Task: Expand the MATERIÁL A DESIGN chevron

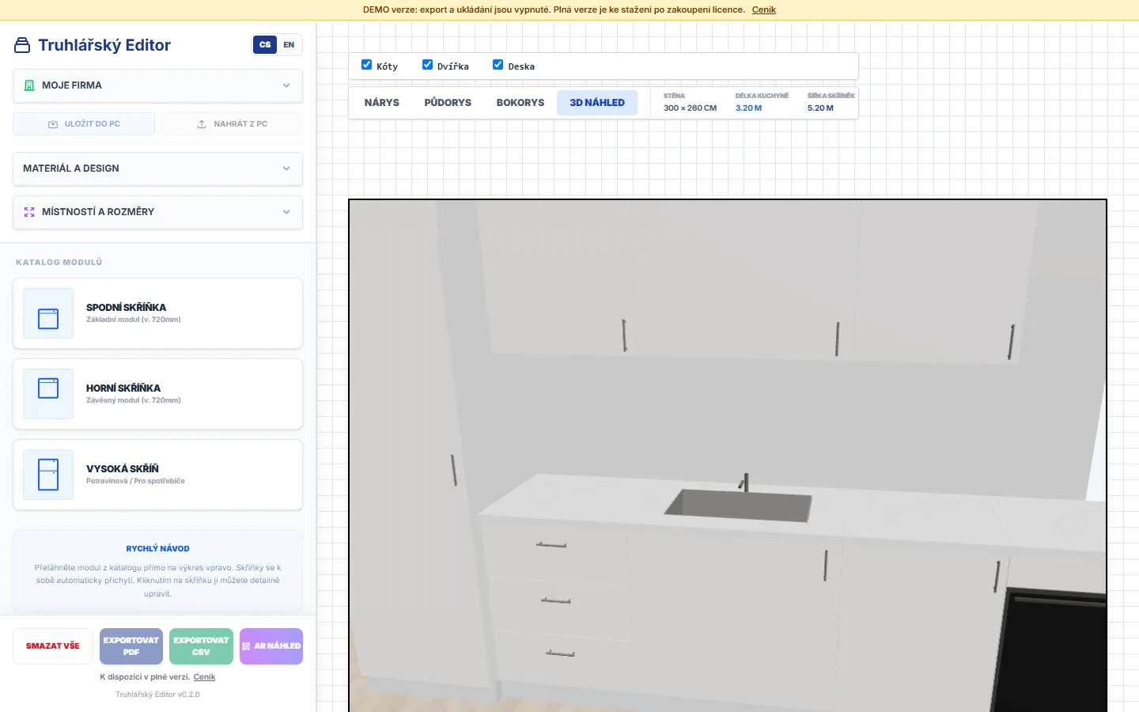Action: coord(286,169)
